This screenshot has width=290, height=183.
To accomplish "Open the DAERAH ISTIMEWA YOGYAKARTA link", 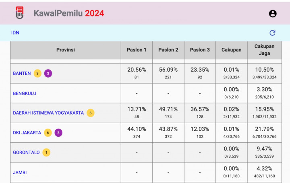I will [x=48, y=113].
